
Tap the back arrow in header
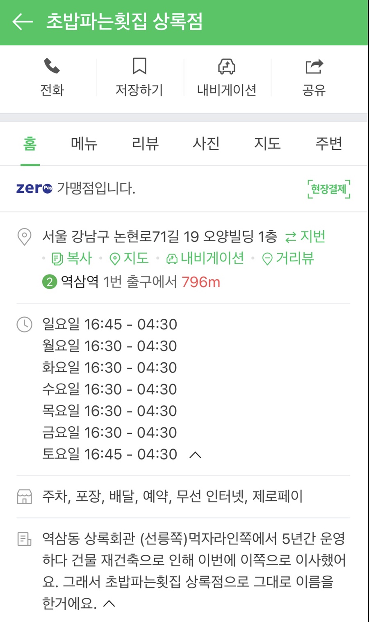click(22, 22)
